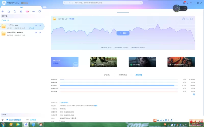Switch to the 文件列表(4) tab
This screenshot has height=127, width=204.
[123, 75]
